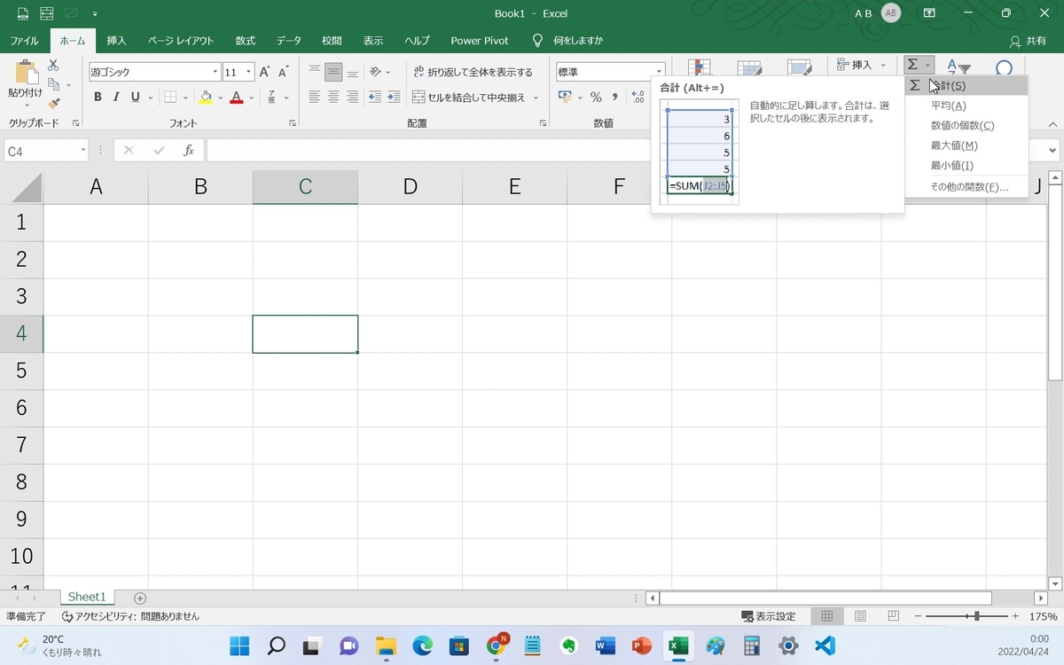Open the 游ゴシック font name dropdown

pyautogui.click(x=215, y=72)
